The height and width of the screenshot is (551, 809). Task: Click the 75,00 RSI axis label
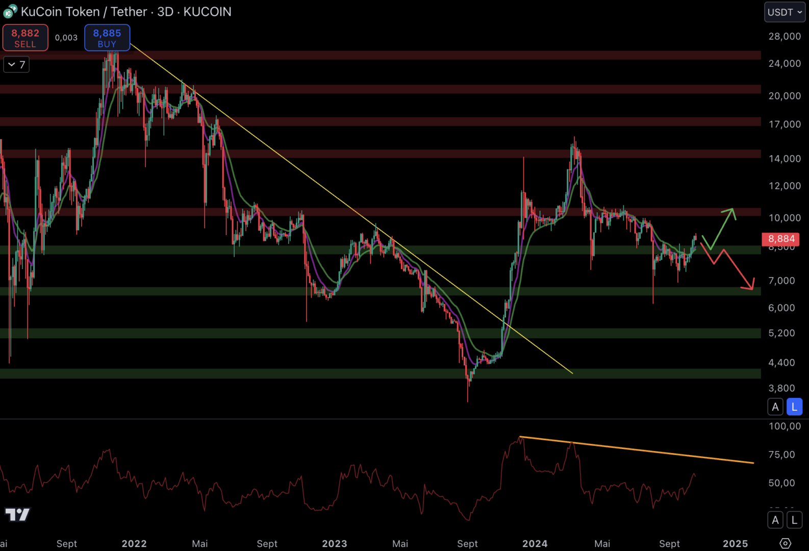[781, 455]
